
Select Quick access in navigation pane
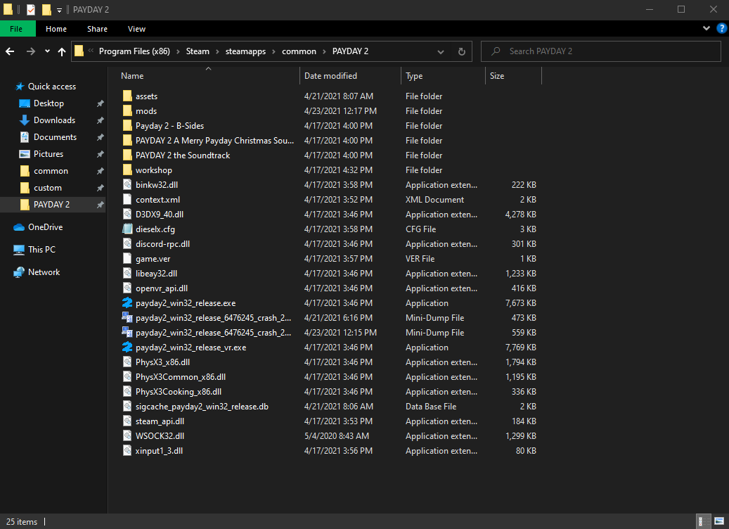coord(46,87)
